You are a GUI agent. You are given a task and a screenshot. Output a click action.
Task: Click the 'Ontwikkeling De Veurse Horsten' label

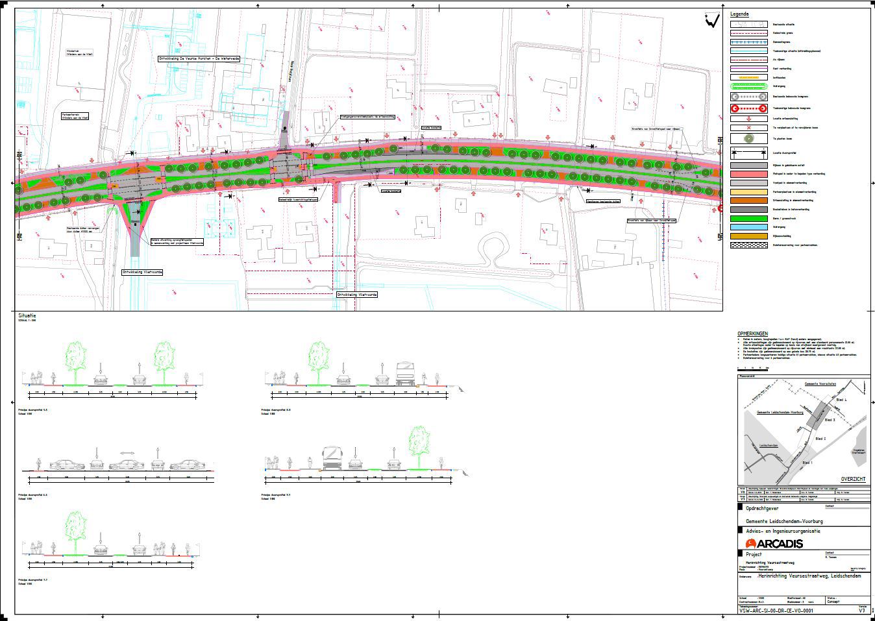click(x=199, y=58)
